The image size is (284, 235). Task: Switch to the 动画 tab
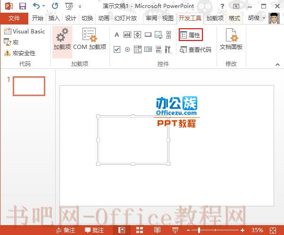click(104, 18)
